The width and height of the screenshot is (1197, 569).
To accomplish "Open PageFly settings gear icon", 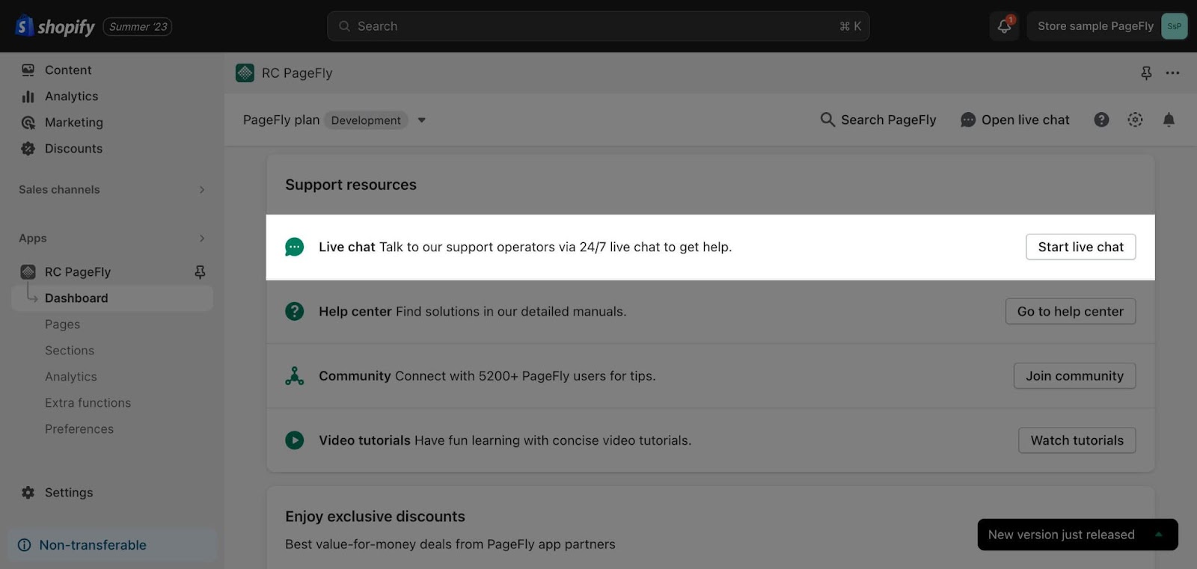I will (1135, 120).
